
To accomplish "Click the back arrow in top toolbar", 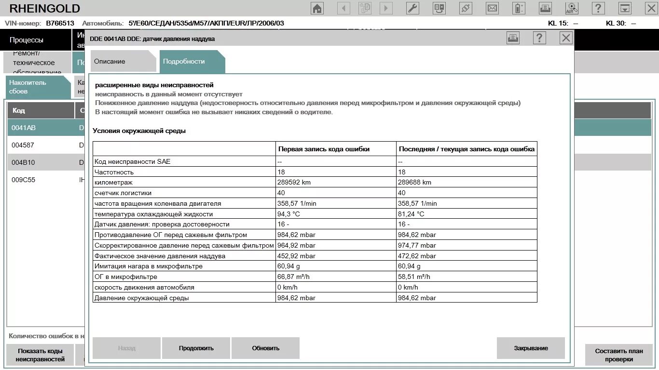I will pyautogui.click(x=343, y=8).
